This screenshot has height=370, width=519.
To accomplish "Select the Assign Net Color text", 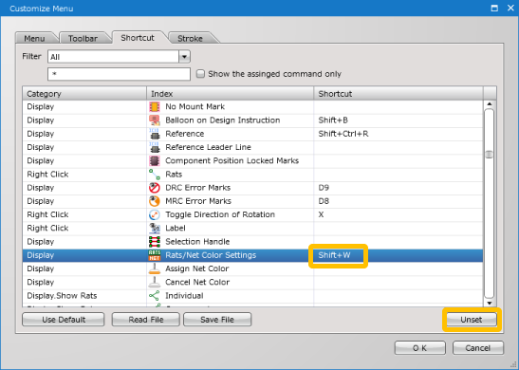I will (197, 268).
